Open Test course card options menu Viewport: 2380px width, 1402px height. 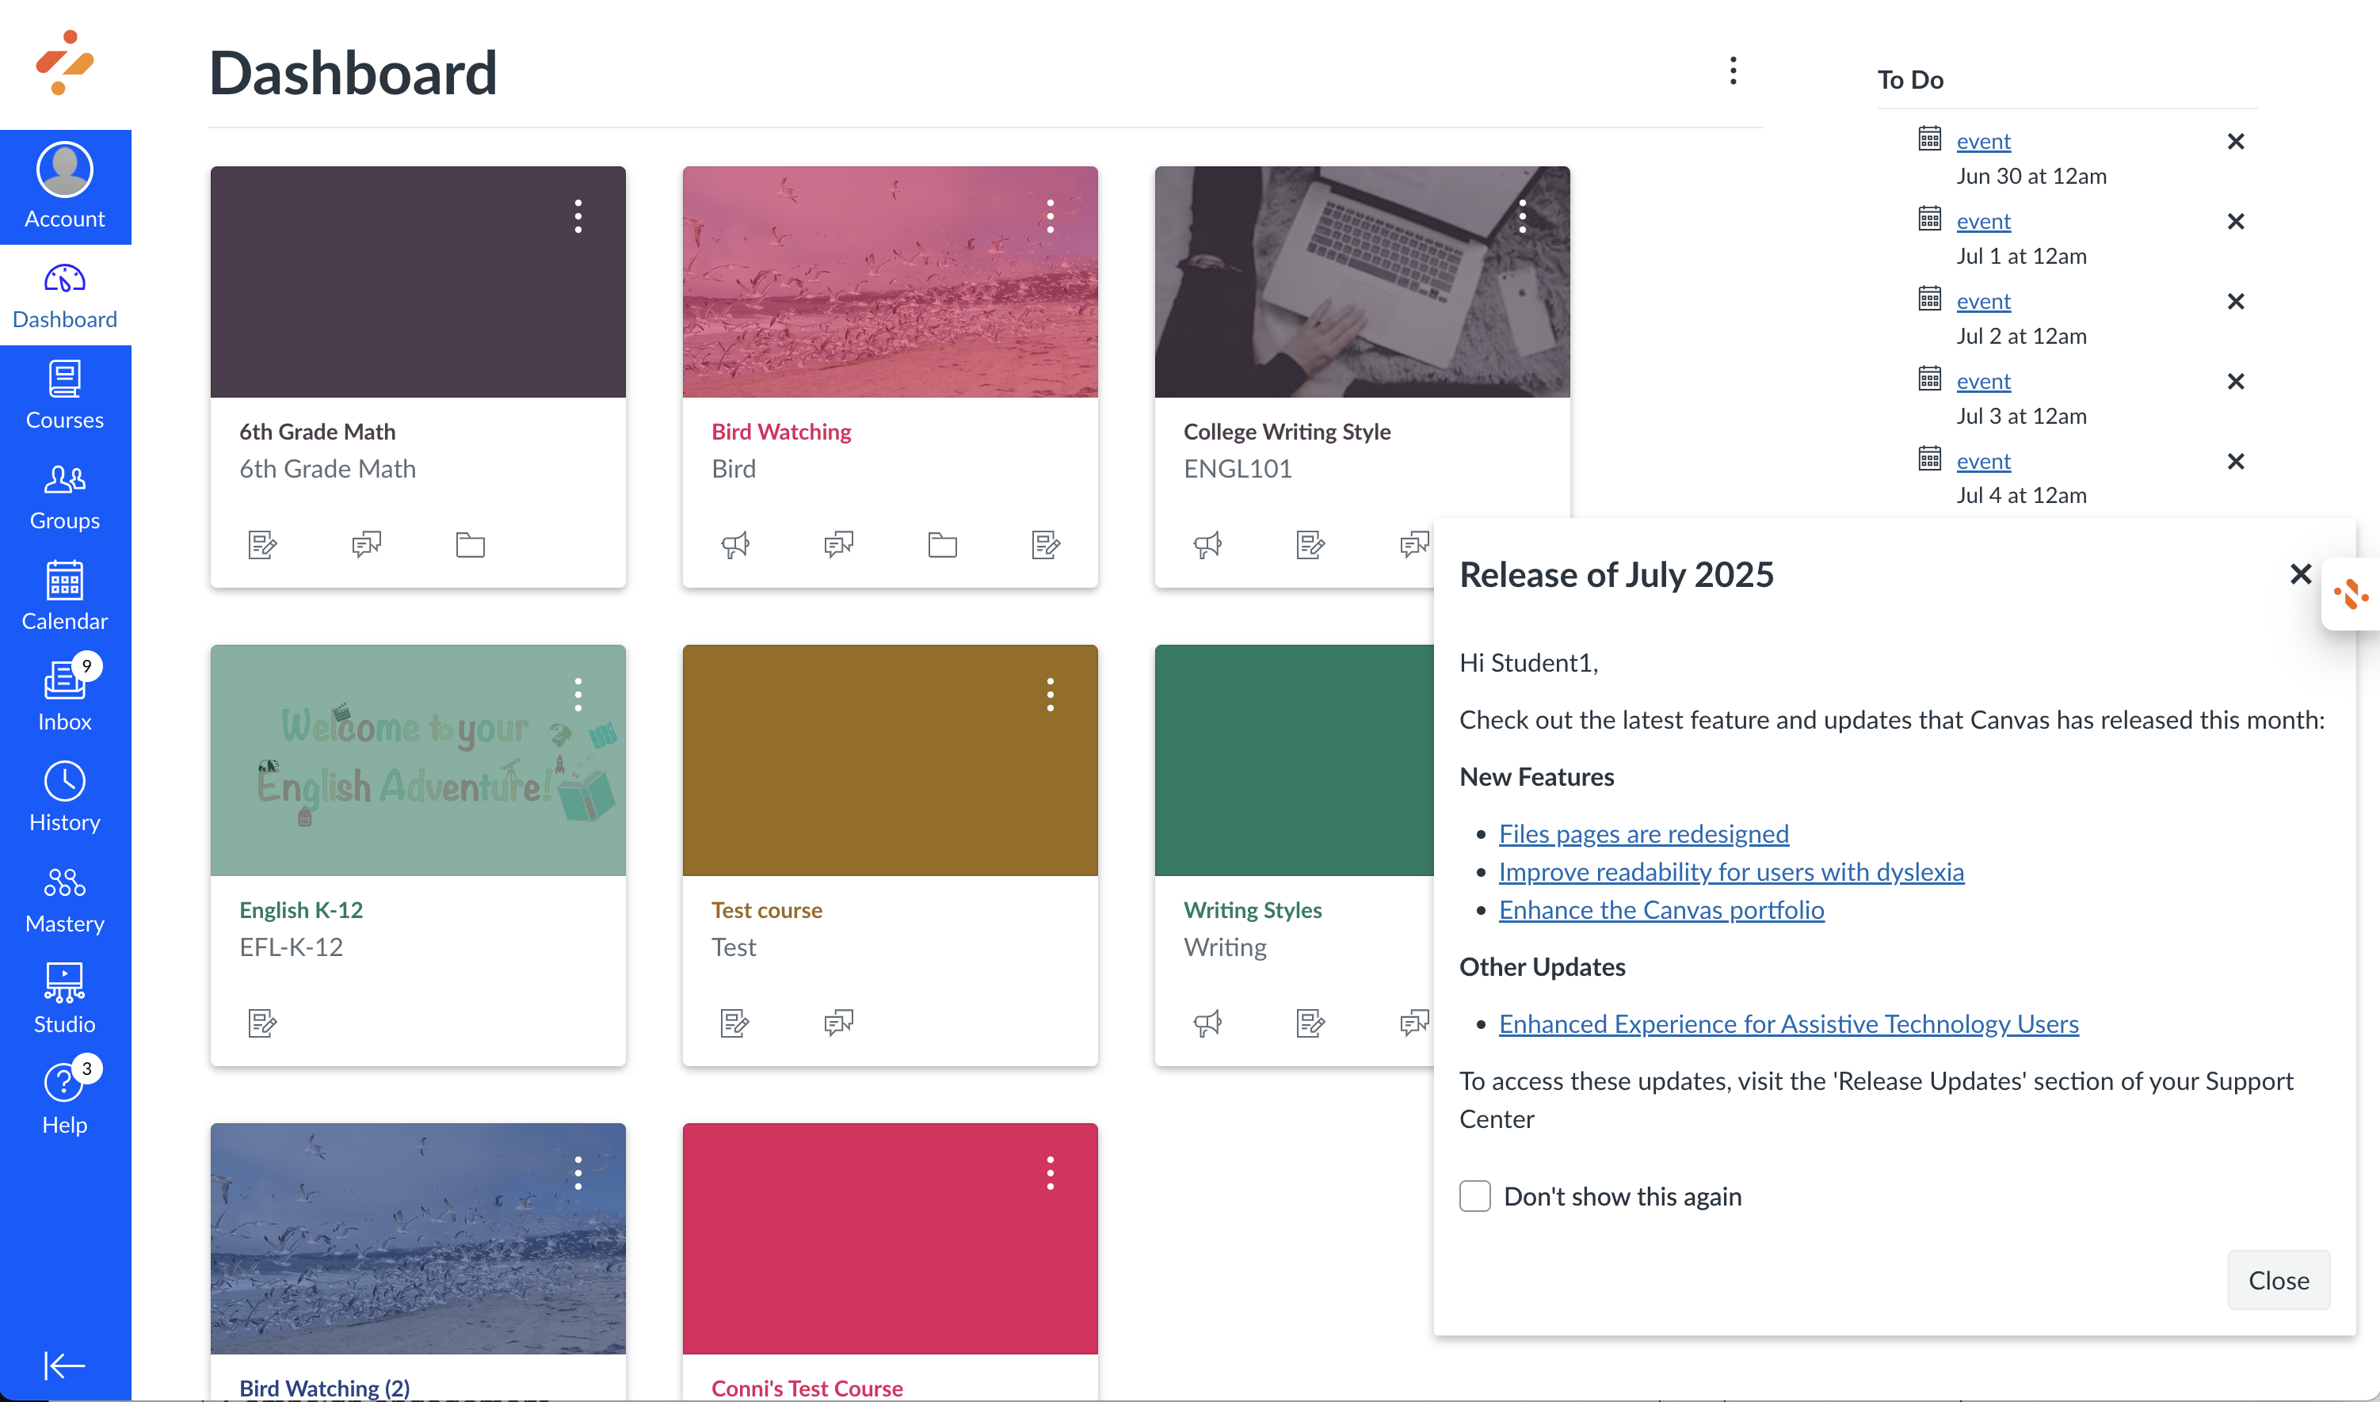click(x=1049, y=695)
